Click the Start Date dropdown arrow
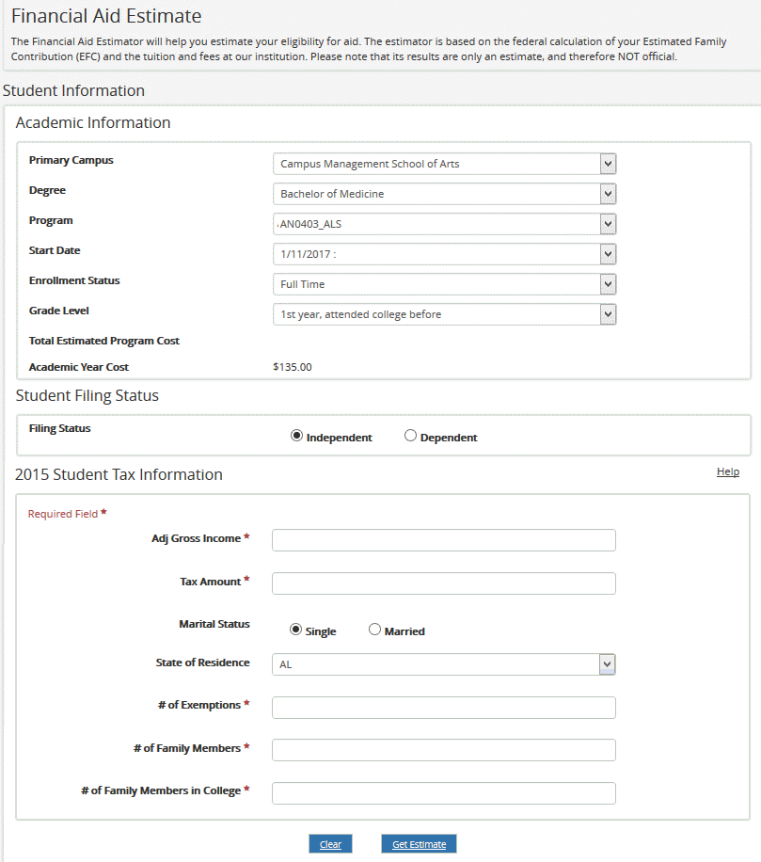 pyautogui.click(x=609, y=253)
